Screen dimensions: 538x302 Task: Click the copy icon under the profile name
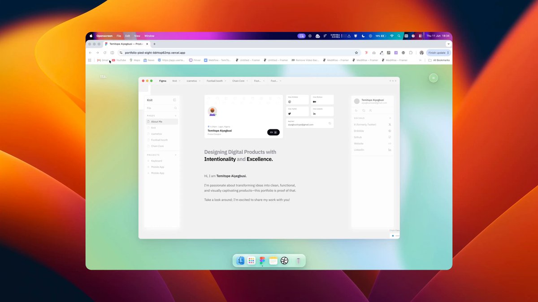tap(364, 110)
